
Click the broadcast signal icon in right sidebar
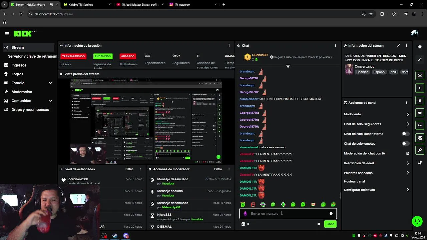coord(420,125)
